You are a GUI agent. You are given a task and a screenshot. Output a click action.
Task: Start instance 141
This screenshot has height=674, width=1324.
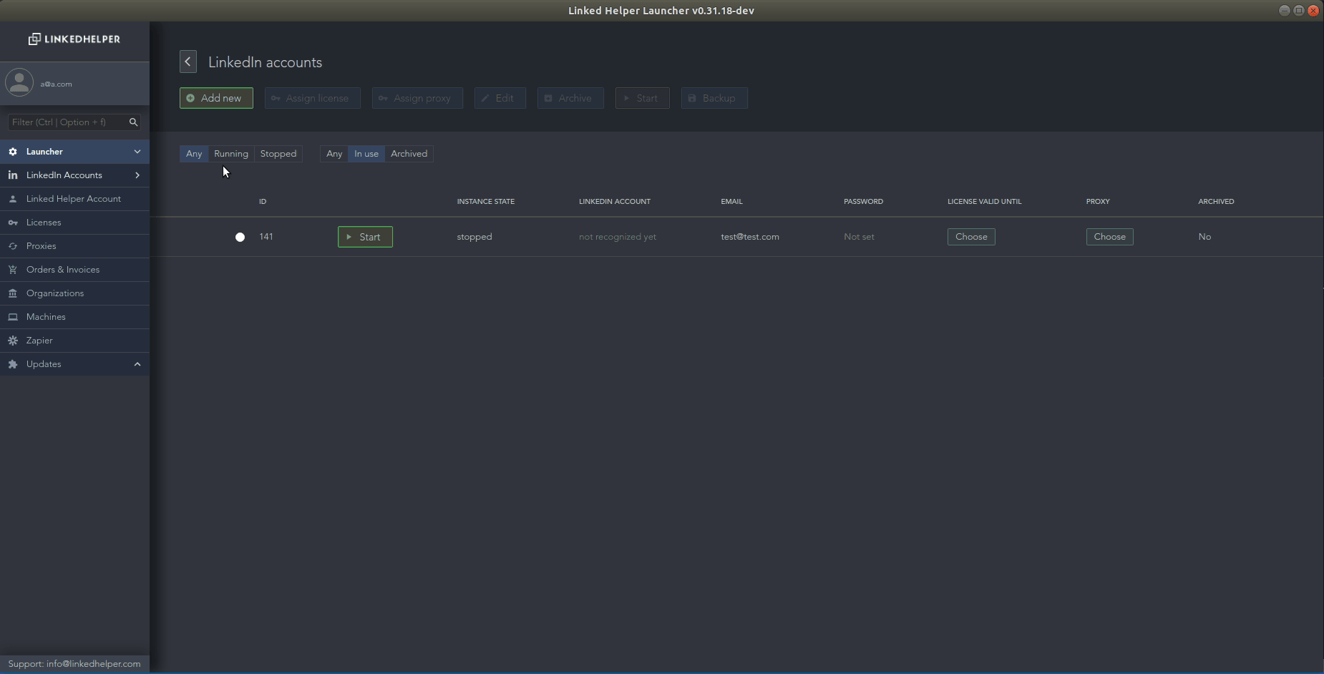click(x=365, y=237)
